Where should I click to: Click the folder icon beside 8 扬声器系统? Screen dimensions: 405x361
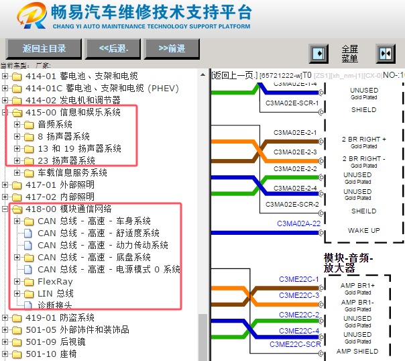(29, 137)
